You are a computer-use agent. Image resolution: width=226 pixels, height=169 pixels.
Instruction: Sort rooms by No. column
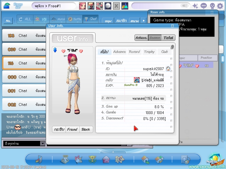coord(8,21)
